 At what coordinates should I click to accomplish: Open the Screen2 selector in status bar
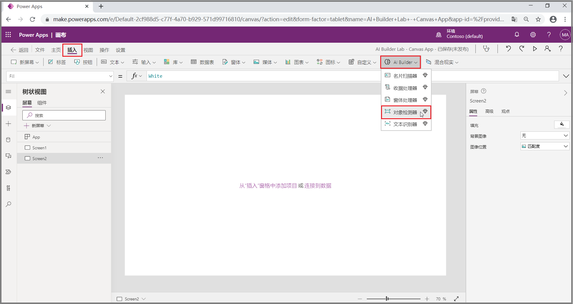(x=131, y=299)
